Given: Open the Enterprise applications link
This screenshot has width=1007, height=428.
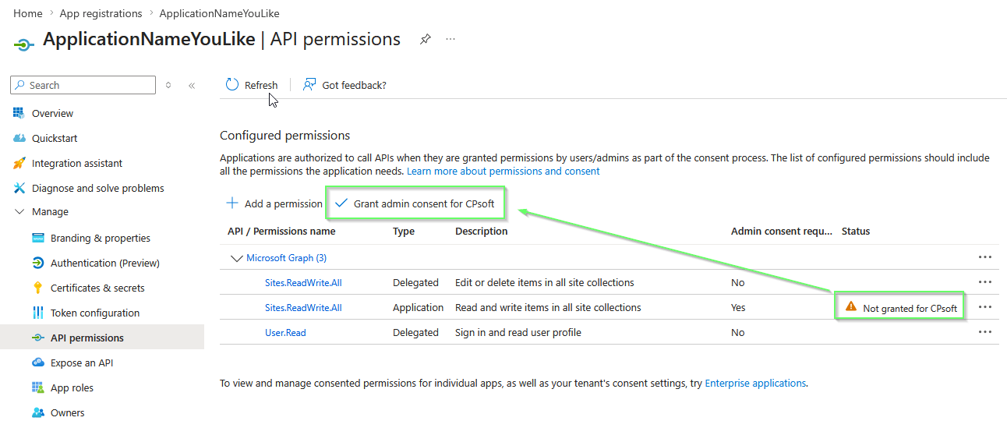Looking at the screenshot, I should pos(755,383).
